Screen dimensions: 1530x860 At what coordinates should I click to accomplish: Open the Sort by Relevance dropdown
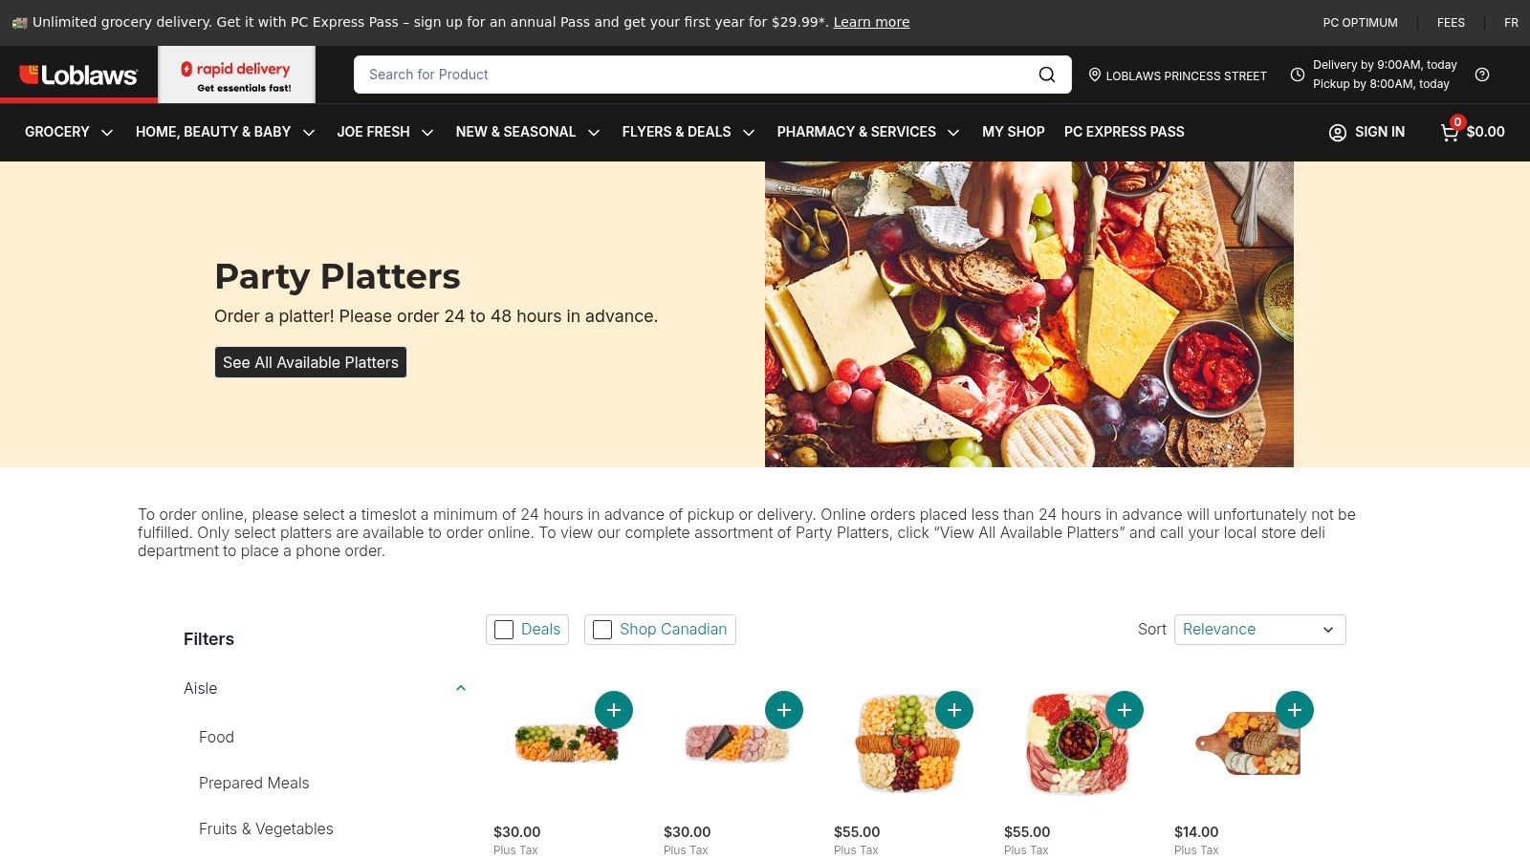pos(1259,630)
